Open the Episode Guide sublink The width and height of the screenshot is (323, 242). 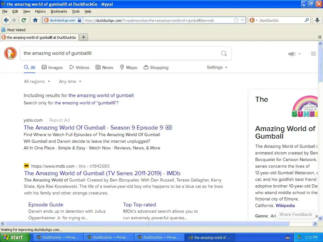click(x=46, y=205)
